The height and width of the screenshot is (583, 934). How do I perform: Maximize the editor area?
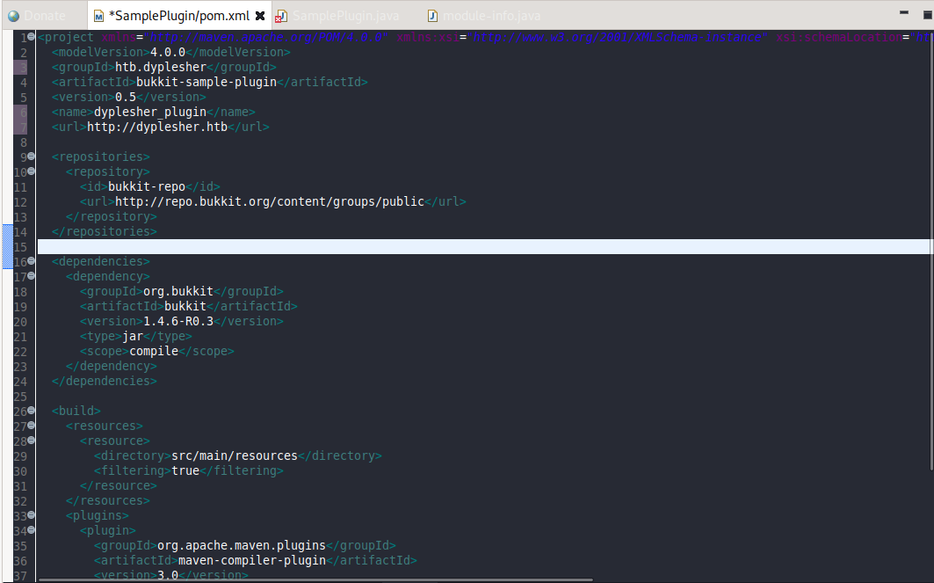[x=927, y=13]
